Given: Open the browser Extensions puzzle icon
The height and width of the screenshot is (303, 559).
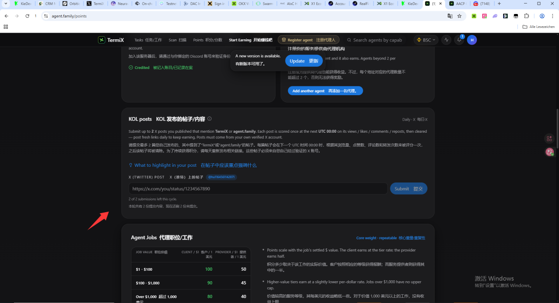Looking at the screenshot, I should coord(526,16).
